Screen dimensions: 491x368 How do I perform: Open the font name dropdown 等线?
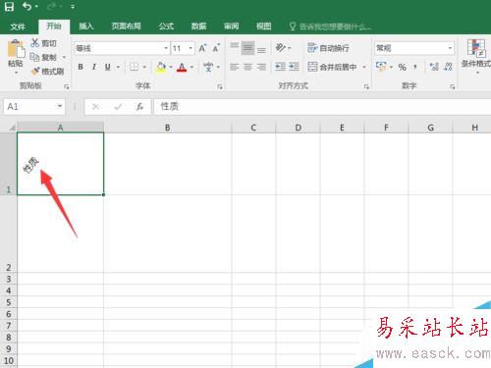pyautogui.click(x=166, y=48)
